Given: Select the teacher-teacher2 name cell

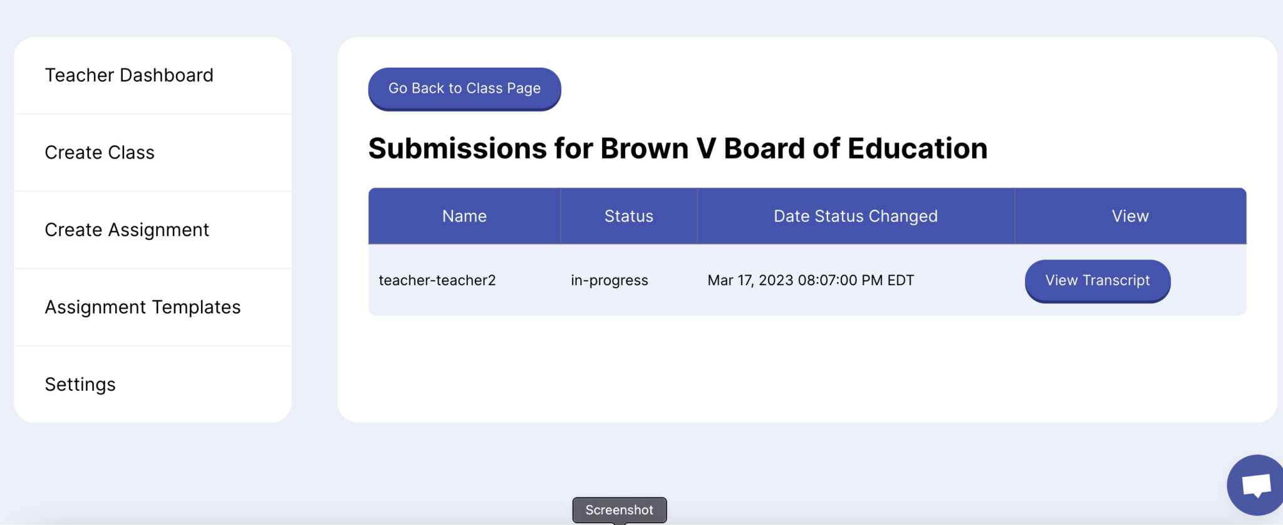Looking at the screenshot, I should click(x=437, y=280).
